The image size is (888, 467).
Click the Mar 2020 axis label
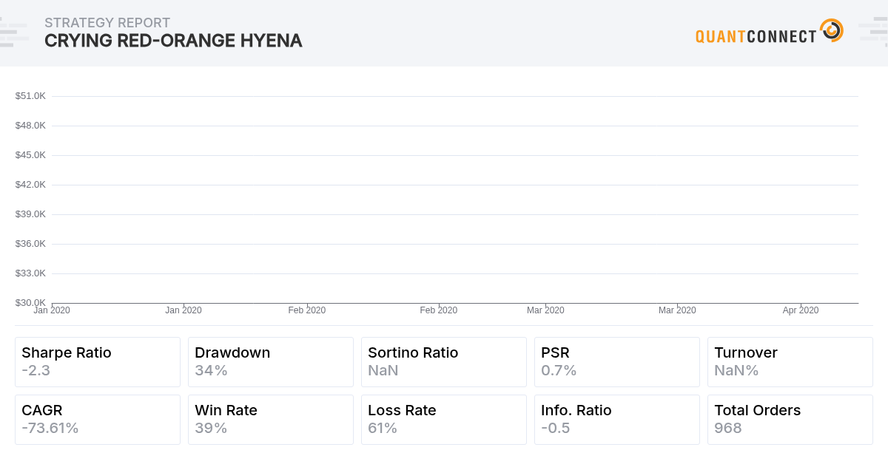point(546,310)
